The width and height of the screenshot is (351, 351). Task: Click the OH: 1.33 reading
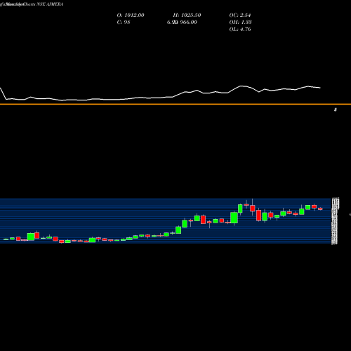[x=240, y=22]
